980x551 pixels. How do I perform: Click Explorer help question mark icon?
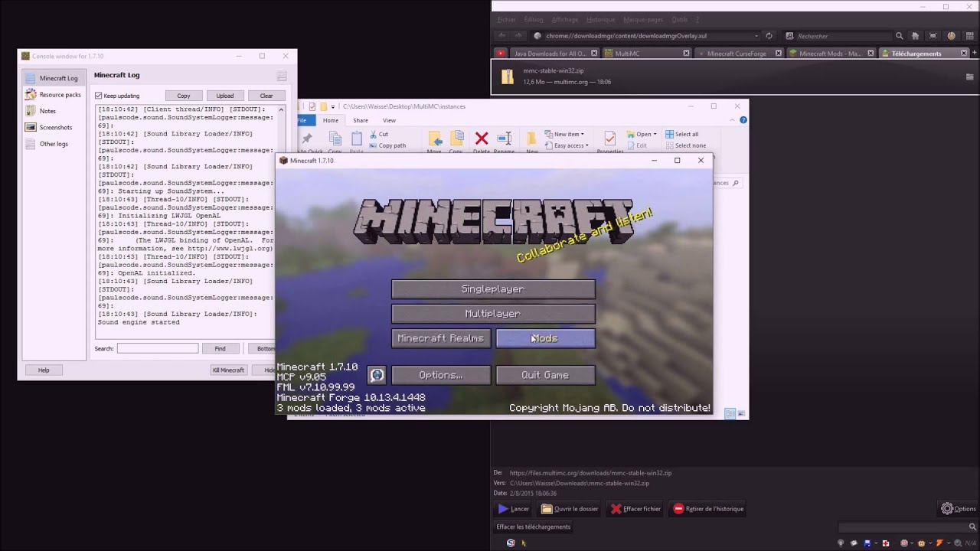743,120
